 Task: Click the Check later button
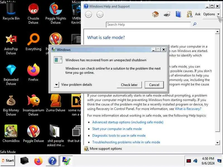tap(129, 85)
